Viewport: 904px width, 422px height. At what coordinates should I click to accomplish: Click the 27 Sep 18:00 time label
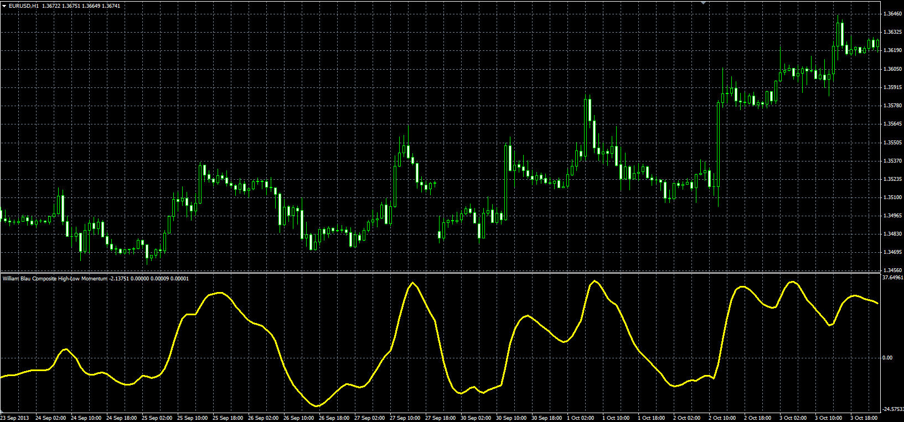point(440,418)
